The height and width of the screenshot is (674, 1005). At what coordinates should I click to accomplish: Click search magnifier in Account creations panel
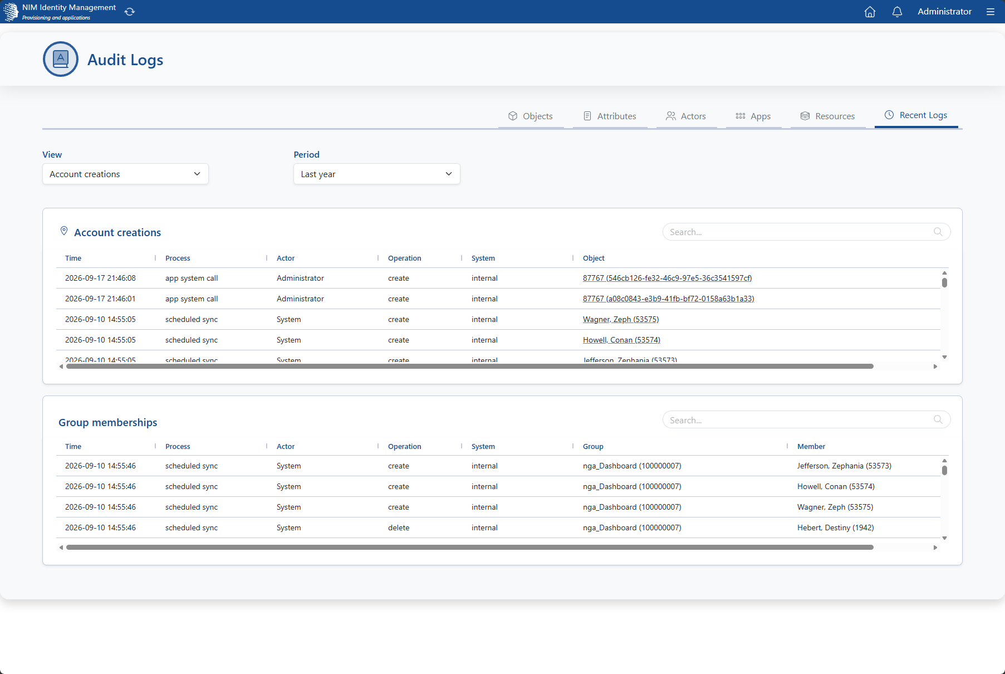pos(938,232)
